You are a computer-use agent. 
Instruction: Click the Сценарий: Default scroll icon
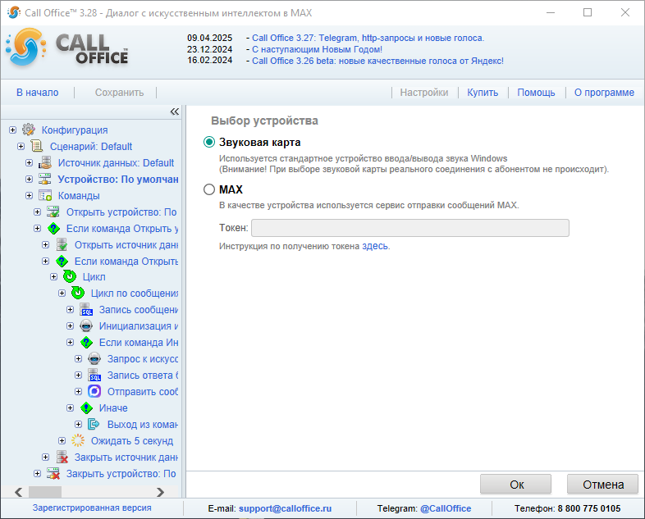[37, 146]
